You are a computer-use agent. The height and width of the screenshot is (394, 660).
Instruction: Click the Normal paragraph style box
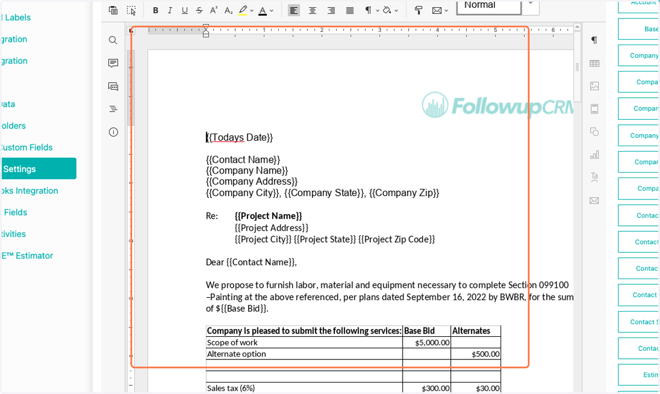[488, 7]
